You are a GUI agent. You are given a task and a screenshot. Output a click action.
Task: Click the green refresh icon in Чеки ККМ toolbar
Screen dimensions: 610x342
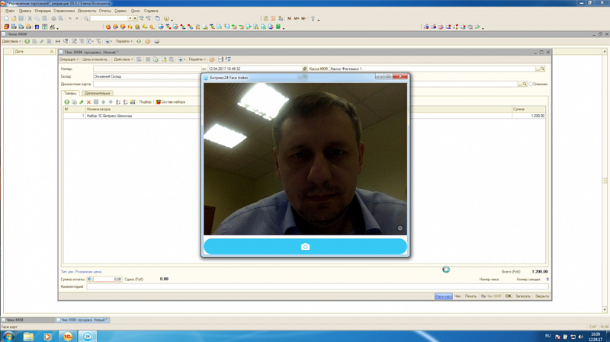[x=139, y=41]
